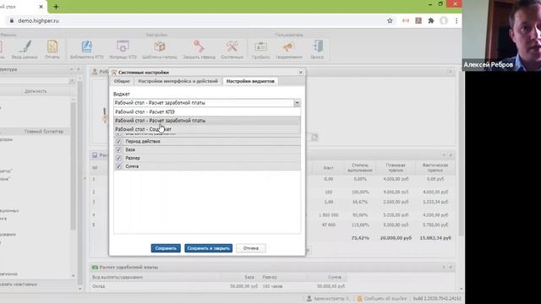Click the 20,000,00 руб total cell

pyautogui.click(x=396, y=238)
